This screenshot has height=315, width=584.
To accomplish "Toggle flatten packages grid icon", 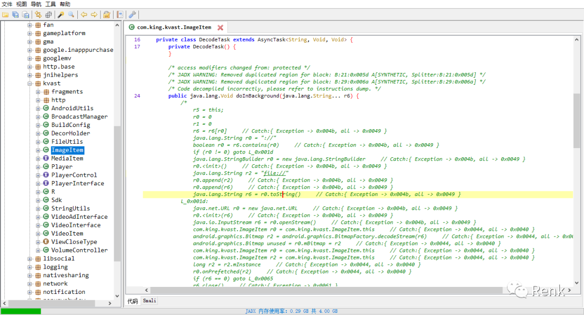I will pyautogui.click(x=49, y=15).
